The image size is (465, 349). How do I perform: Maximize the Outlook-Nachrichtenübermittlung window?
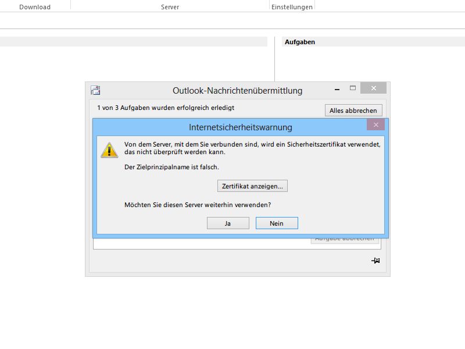(x=353, y=88)
